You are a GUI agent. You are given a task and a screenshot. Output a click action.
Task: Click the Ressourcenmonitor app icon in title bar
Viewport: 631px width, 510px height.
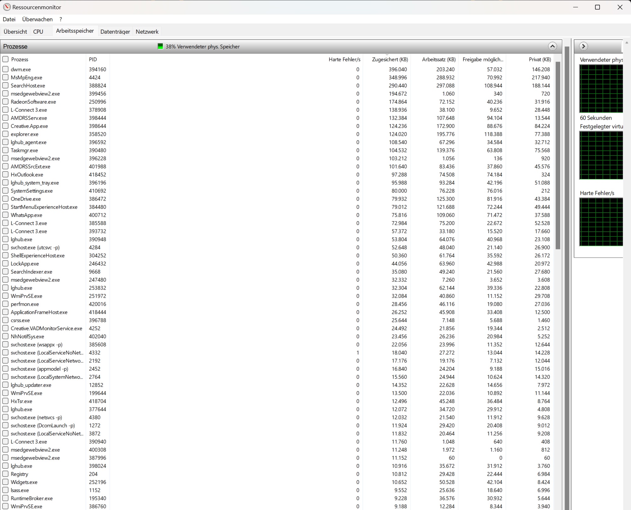pyautogui.click(x=7, y=7)
